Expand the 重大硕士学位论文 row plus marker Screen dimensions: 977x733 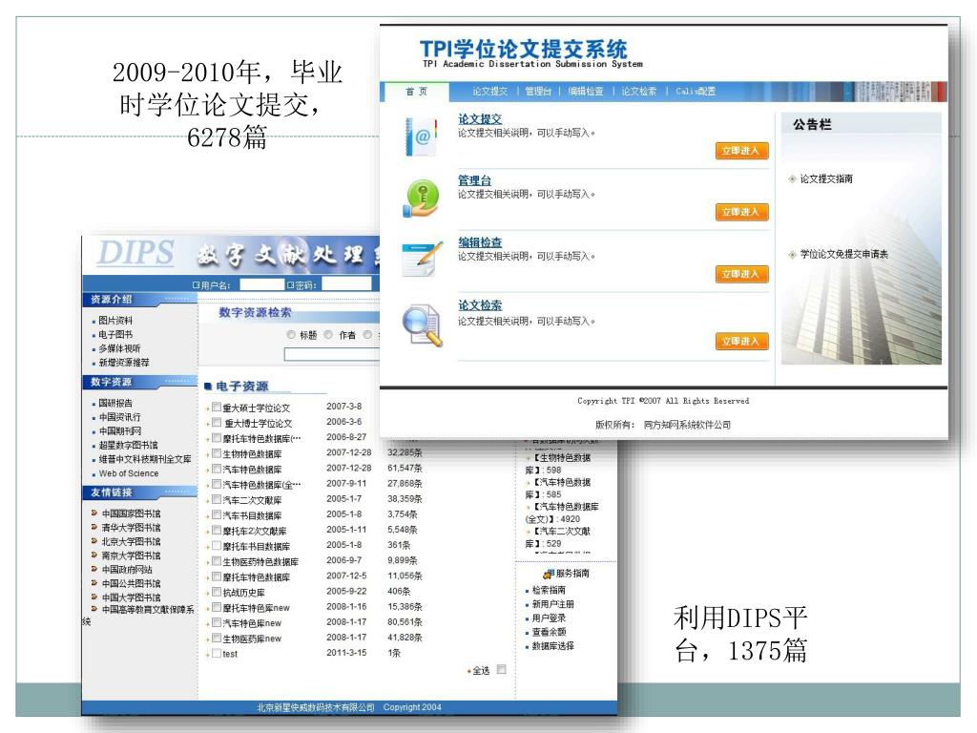(208, 408)
